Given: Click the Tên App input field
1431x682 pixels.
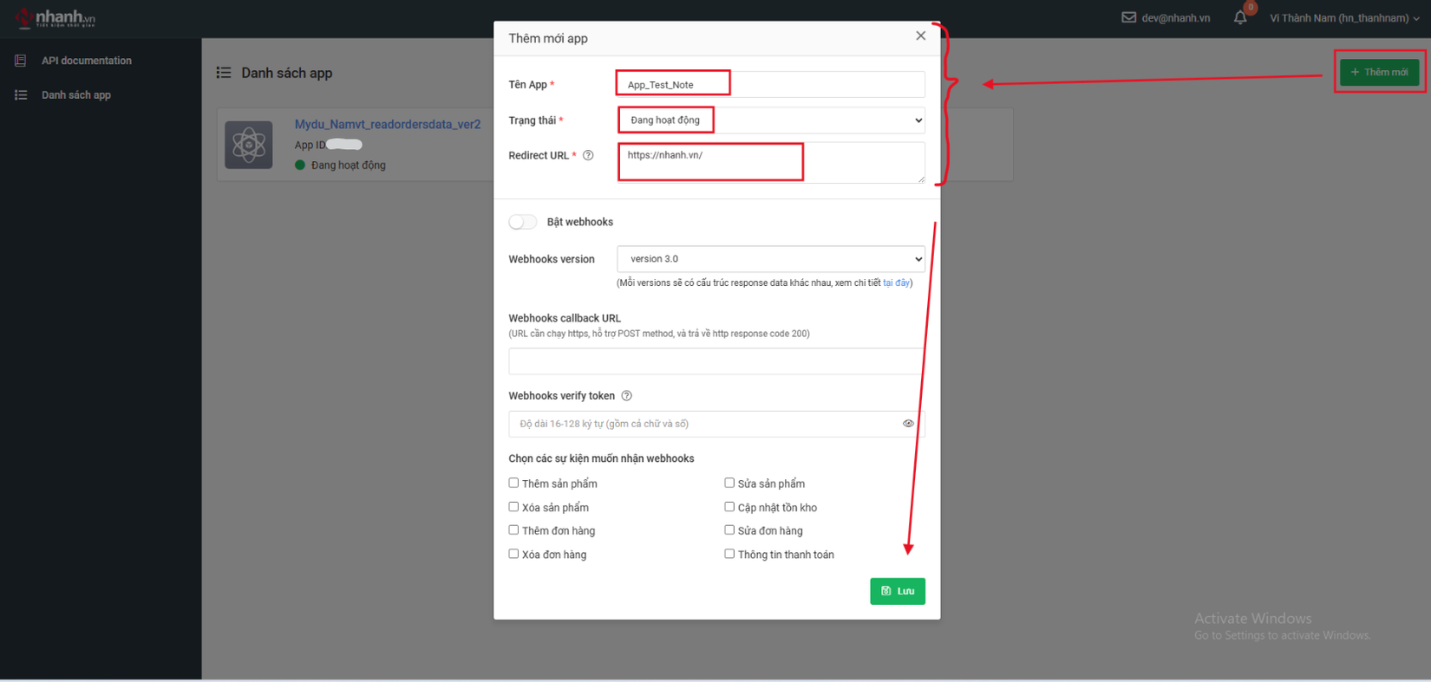Looking at the screenshot, I should coord(771,84).
